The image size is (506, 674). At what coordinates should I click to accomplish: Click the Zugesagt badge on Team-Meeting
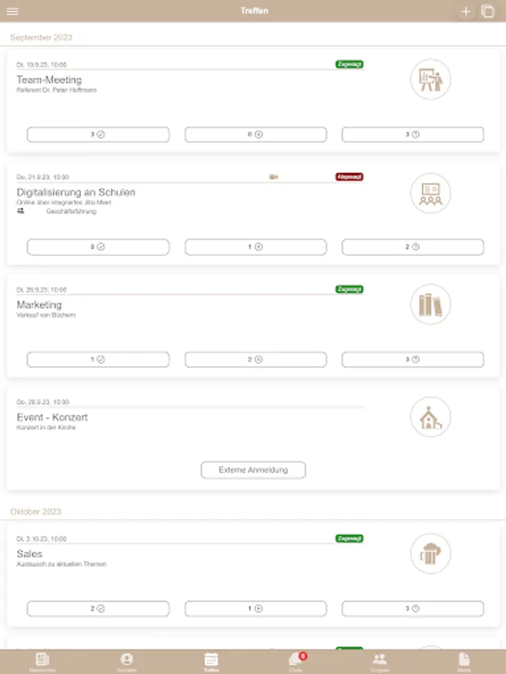pyautogui.click(x=349, y=64)
